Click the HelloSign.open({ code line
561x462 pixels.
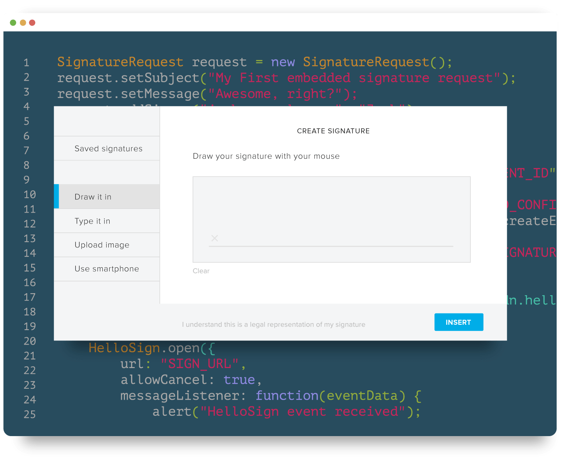point(152,348)
